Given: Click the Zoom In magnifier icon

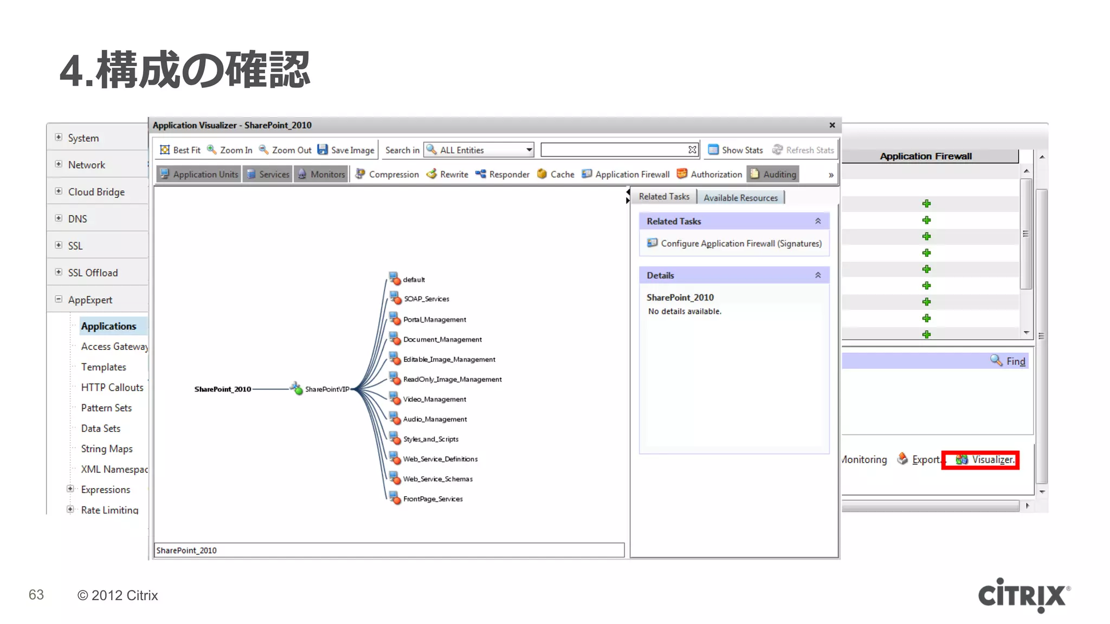Looking at the screenshot, I should pos(211,149).
